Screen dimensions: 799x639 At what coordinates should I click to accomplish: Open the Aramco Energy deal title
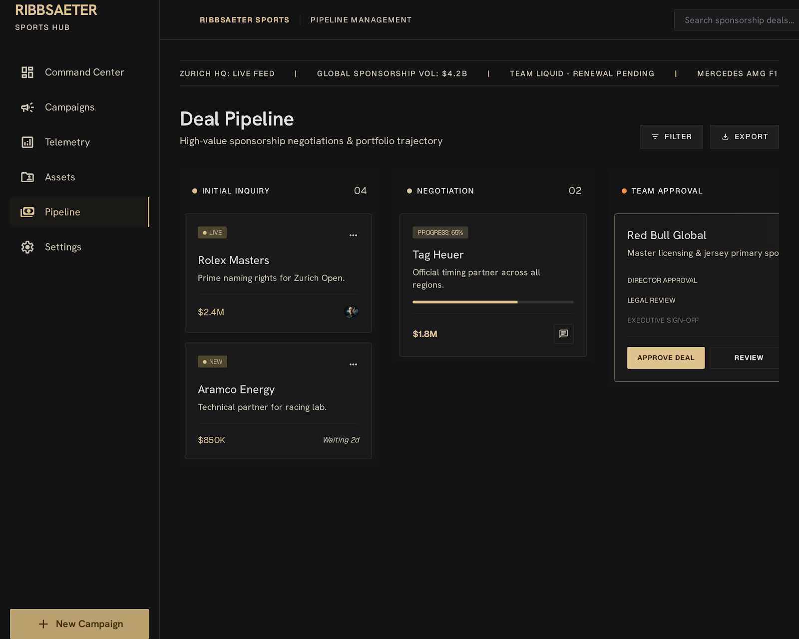(236, 390)
